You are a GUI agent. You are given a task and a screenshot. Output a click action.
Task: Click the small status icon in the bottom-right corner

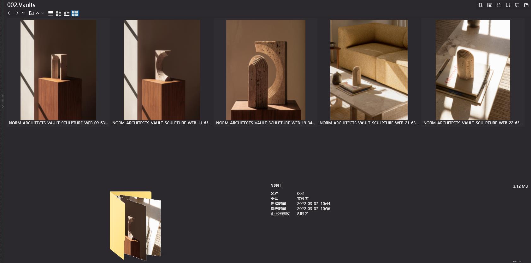515,261
